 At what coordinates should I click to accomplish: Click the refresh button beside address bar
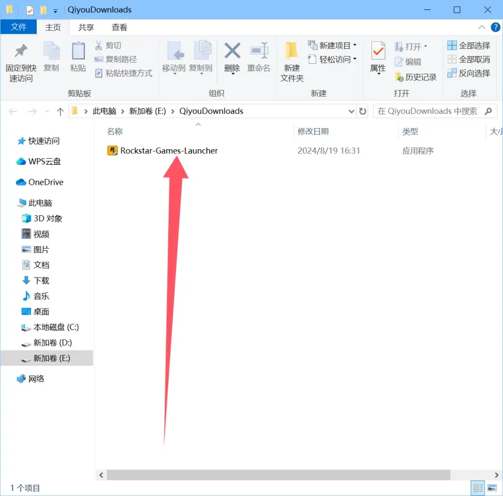[363, 112]
